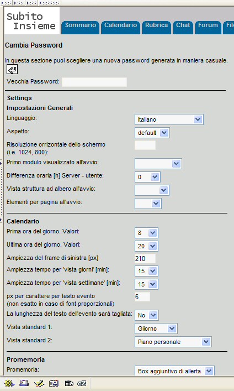Click the Vecchia Password input field
The width and height of the screenshot is (234, 391).
coord(94,82)
